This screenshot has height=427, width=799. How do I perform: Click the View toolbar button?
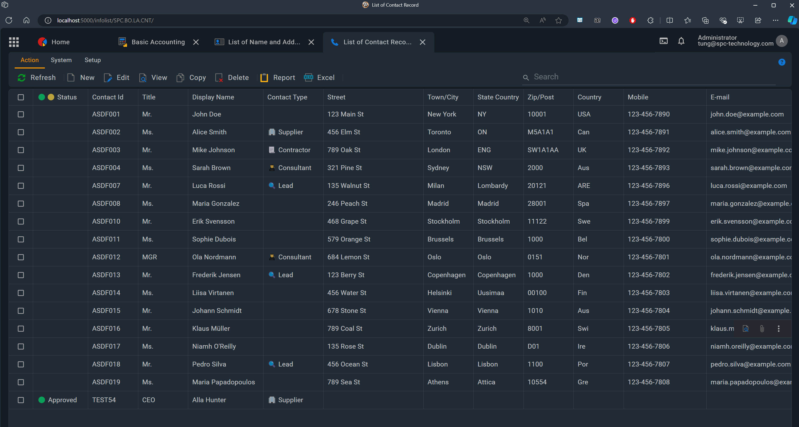(x=153, y=78)
